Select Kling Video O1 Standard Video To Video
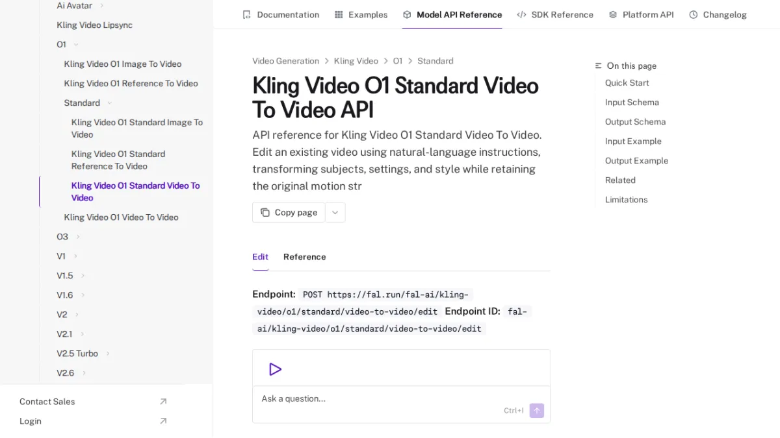The image size is (780, 438). (x=135, y=191)
